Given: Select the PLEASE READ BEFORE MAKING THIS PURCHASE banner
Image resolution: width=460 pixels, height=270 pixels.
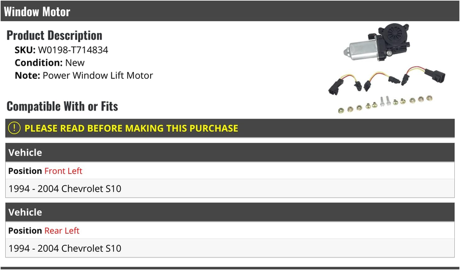Looking at the screenshot, I should 230,128.
